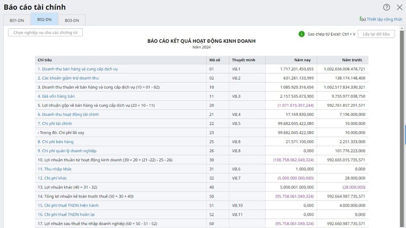
Task: Open Doanh thu hoạt động tài chính link
Action: pos(68,114)
